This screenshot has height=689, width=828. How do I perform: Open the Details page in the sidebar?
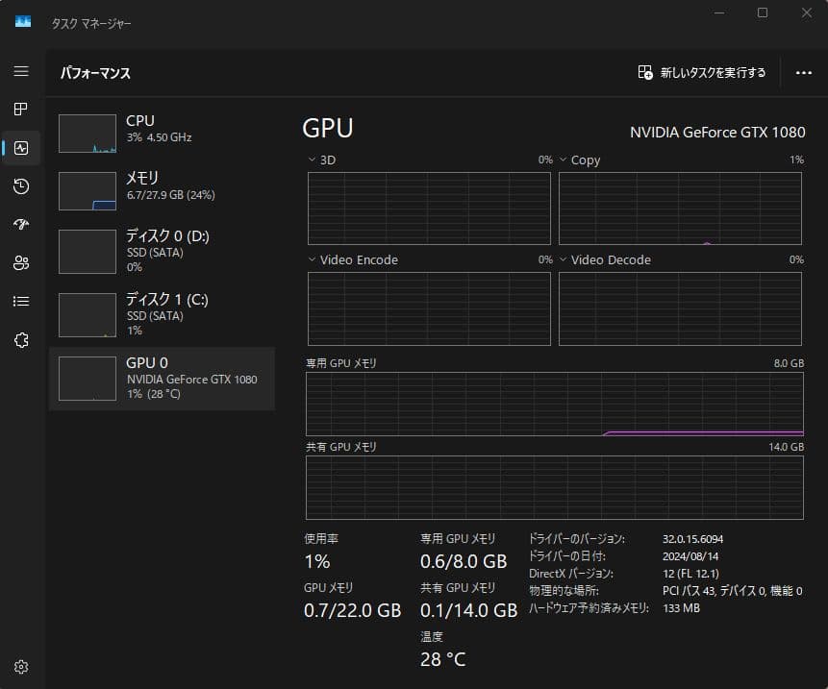point(20,301)
